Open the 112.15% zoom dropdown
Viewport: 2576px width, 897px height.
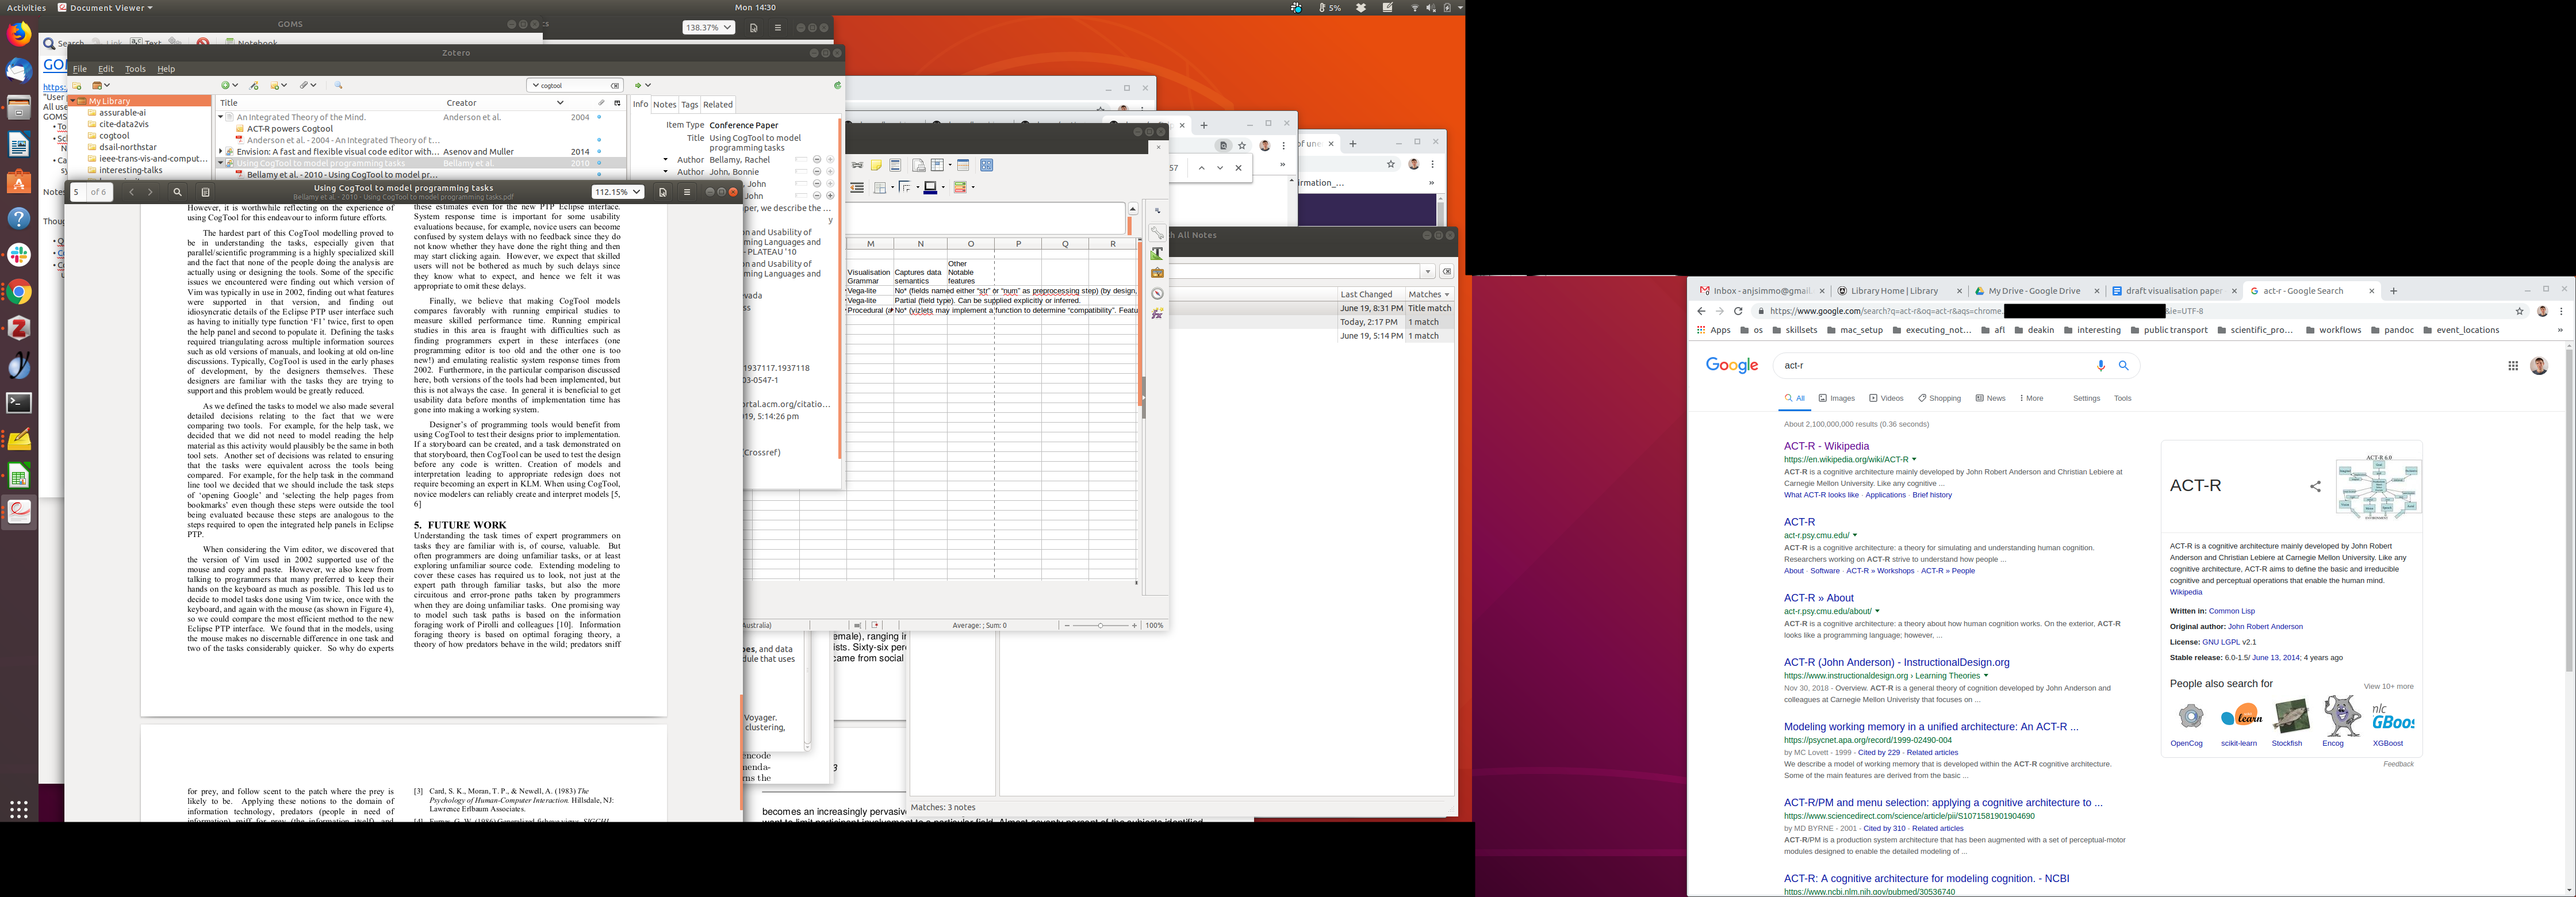617,192
